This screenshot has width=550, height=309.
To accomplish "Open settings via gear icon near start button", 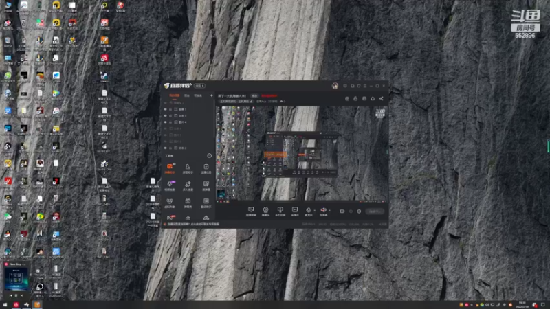I will (x=359, y=211).
